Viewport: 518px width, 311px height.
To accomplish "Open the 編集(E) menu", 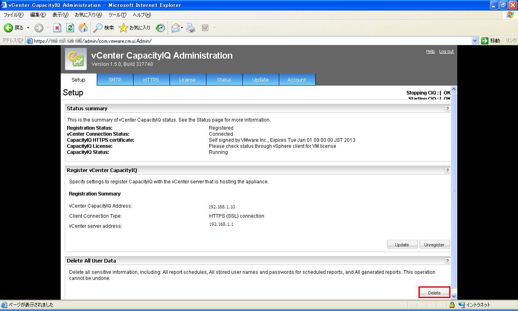I will tap(38, 15).
